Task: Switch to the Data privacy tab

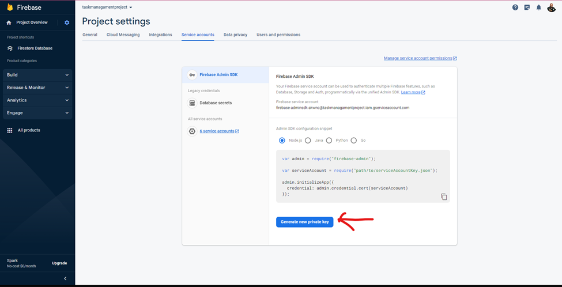Action: tap(236, 35)
